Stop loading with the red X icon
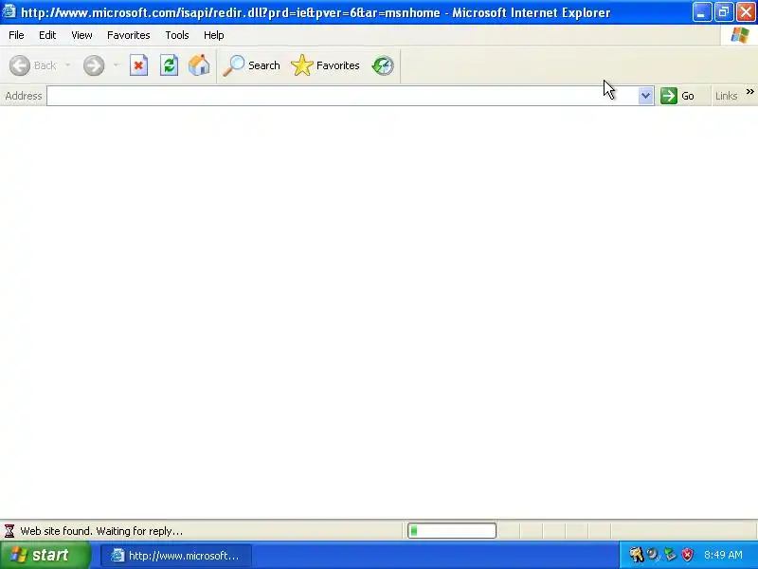The width and height of the screenshot is (758, 569). [x=138, y=65]
